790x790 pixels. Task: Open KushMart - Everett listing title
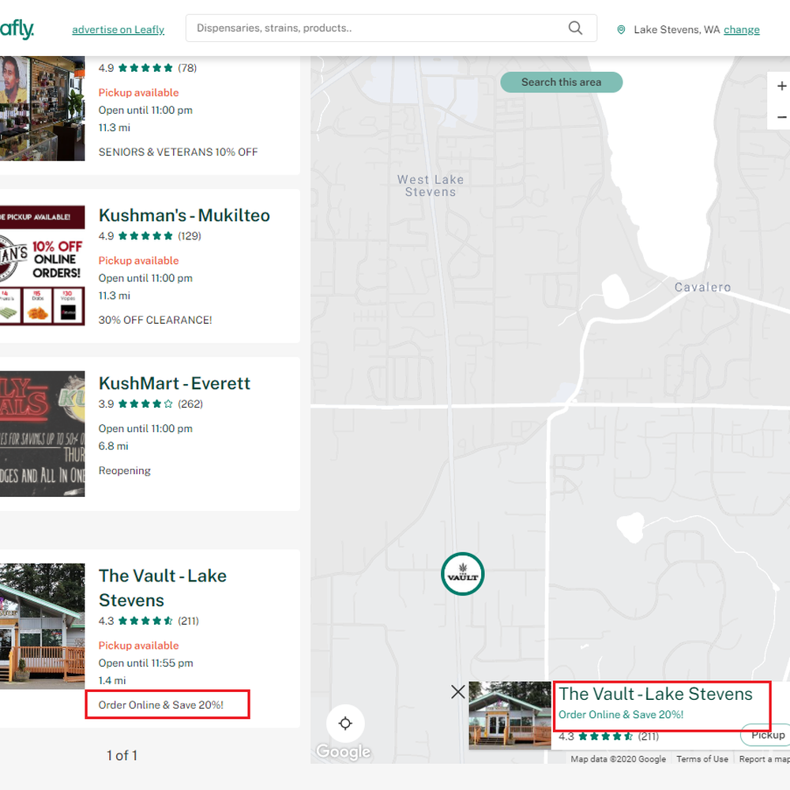(175, 383)
